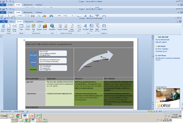Click the proofing errors icon in status bar
This screenshot has width=183, height=137.
click(x=27, y=111)
